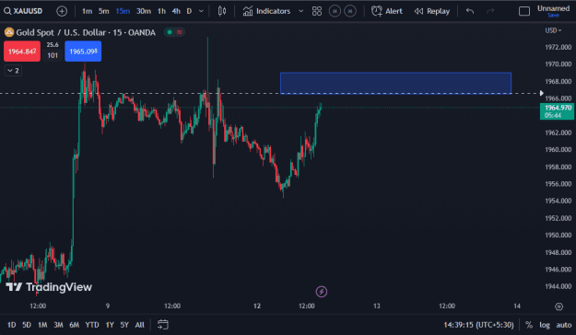Open the chart settings gear icon
Screen dimensions: 576x335
pyautogui.click(x=558, y=306)
